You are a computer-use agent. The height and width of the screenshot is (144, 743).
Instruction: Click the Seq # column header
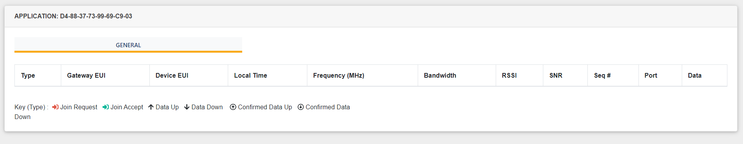(x=613, y=75)
